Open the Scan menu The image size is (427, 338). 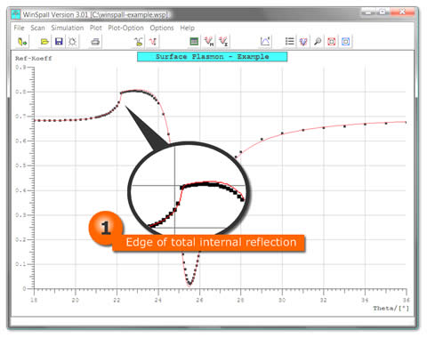(37, 28)
